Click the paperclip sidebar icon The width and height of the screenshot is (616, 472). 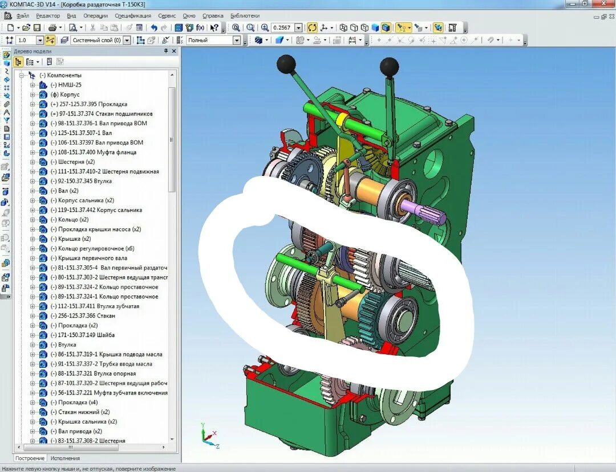pos(6,104)
